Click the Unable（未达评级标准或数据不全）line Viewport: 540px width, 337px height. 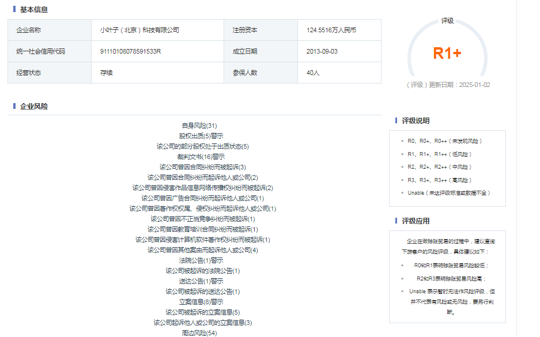[449, 193]
